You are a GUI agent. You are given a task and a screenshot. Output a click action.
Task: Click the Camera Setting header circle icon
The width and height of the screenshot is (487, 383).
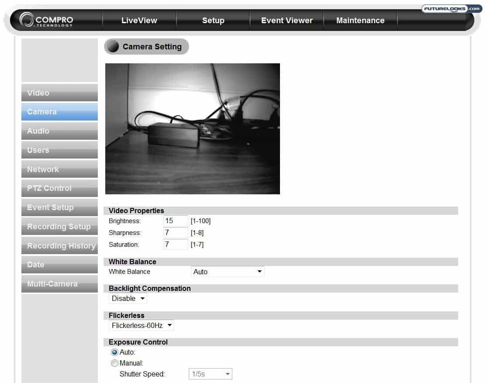(x=113, y=47)
